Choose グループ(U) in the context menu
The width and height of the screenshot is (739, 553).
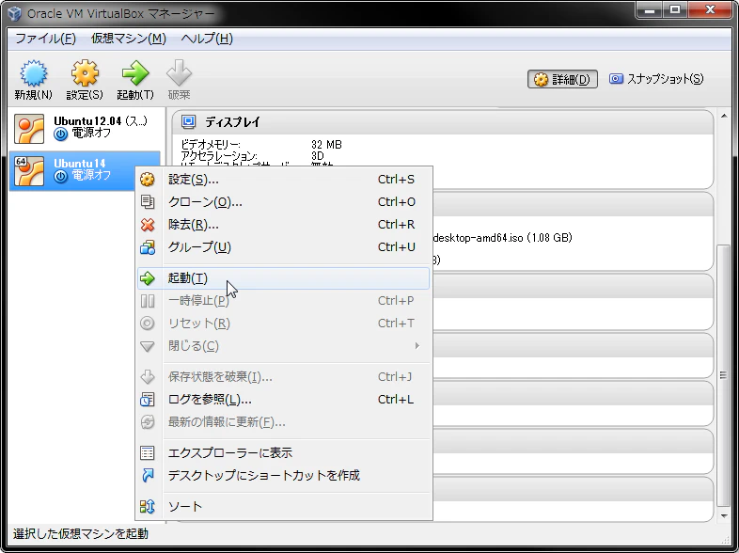click(x=283, y=247)
